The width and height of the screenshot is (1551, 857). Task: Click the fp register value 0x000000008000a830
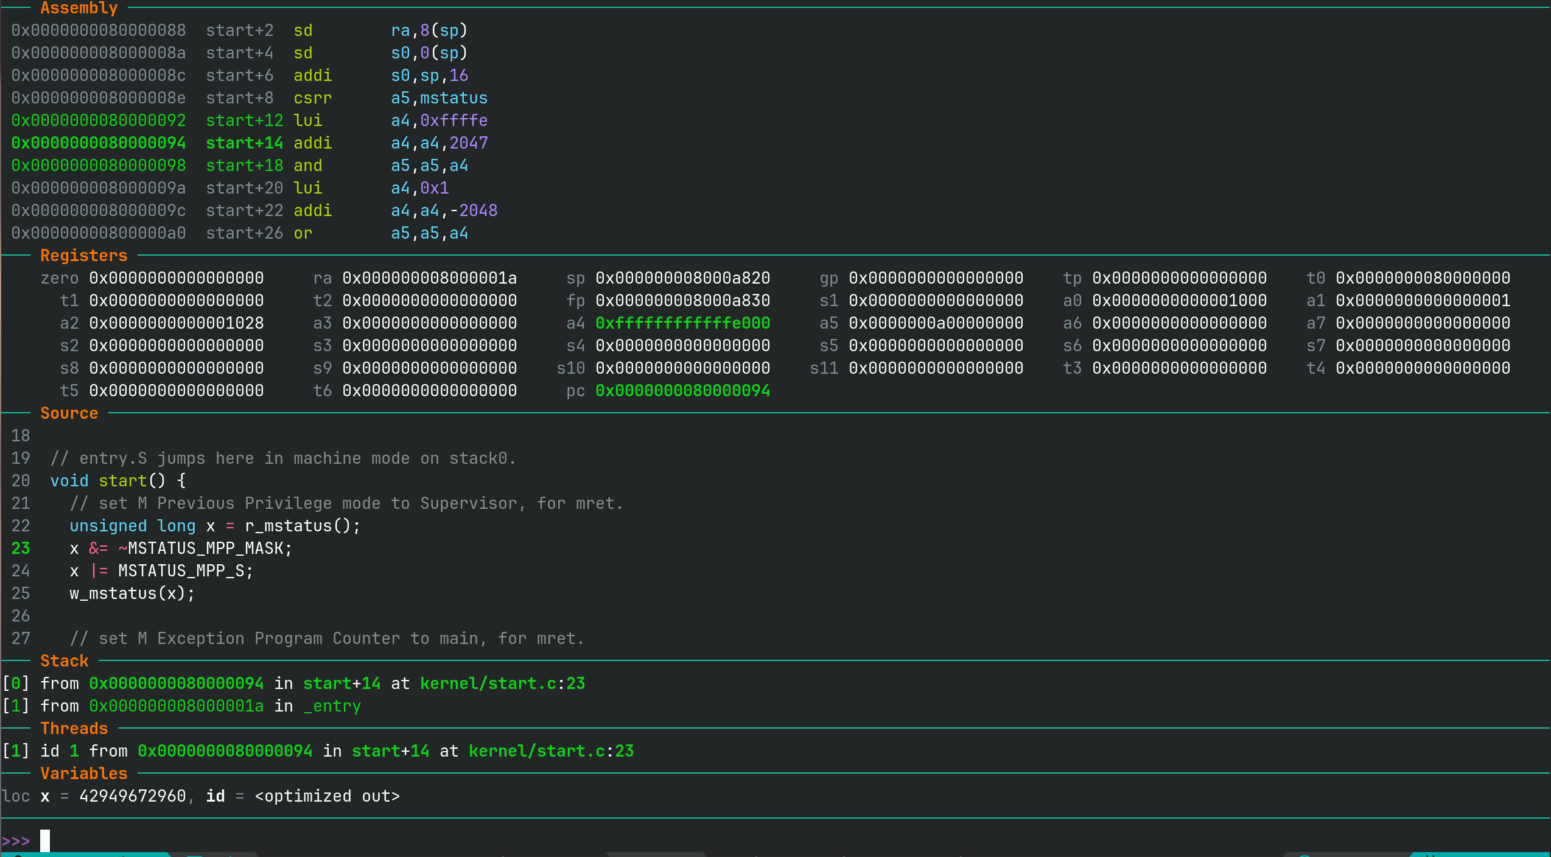tap(683, 301)
